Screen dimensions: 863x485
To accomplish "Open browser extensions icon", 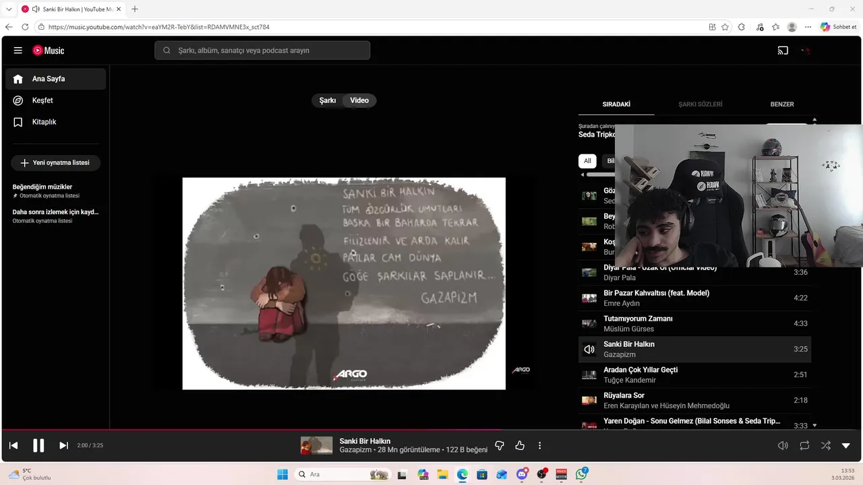I will pos(742,27).
